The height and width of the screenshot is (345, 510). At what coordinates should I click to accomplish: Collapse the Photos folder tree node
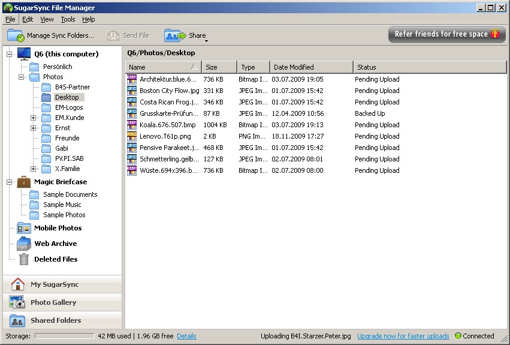22,77
